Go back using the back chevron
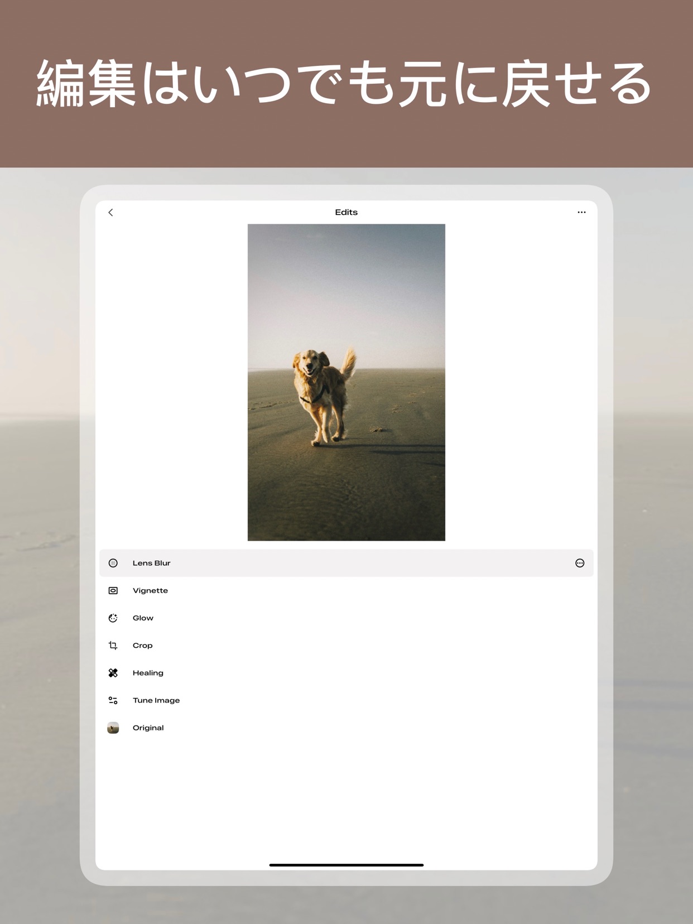This screenshot has height=924, width=693. point(110,213)
